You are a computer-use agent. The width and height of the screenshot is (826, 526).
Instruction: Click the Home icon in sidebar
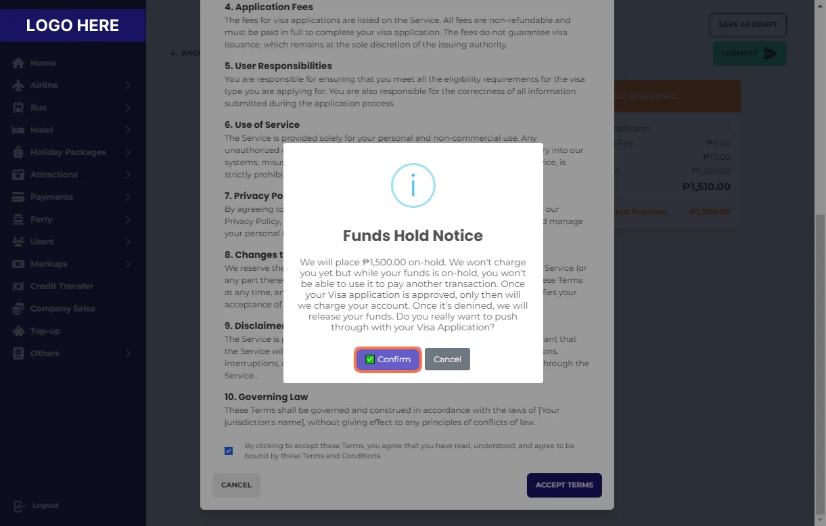18,63
